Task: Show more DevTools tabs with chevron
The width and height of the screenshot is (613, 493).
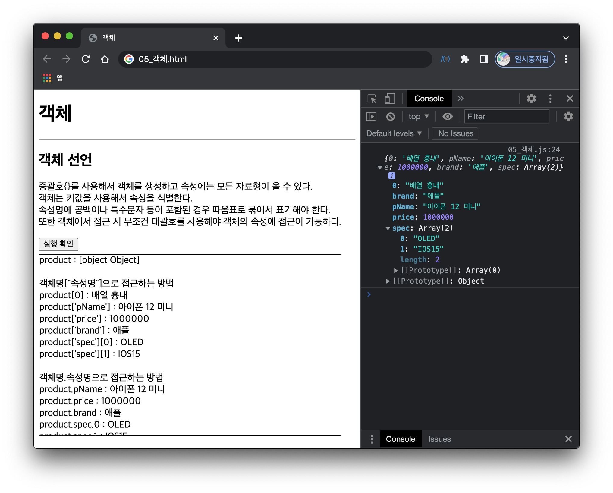Action: click(460, 99)
